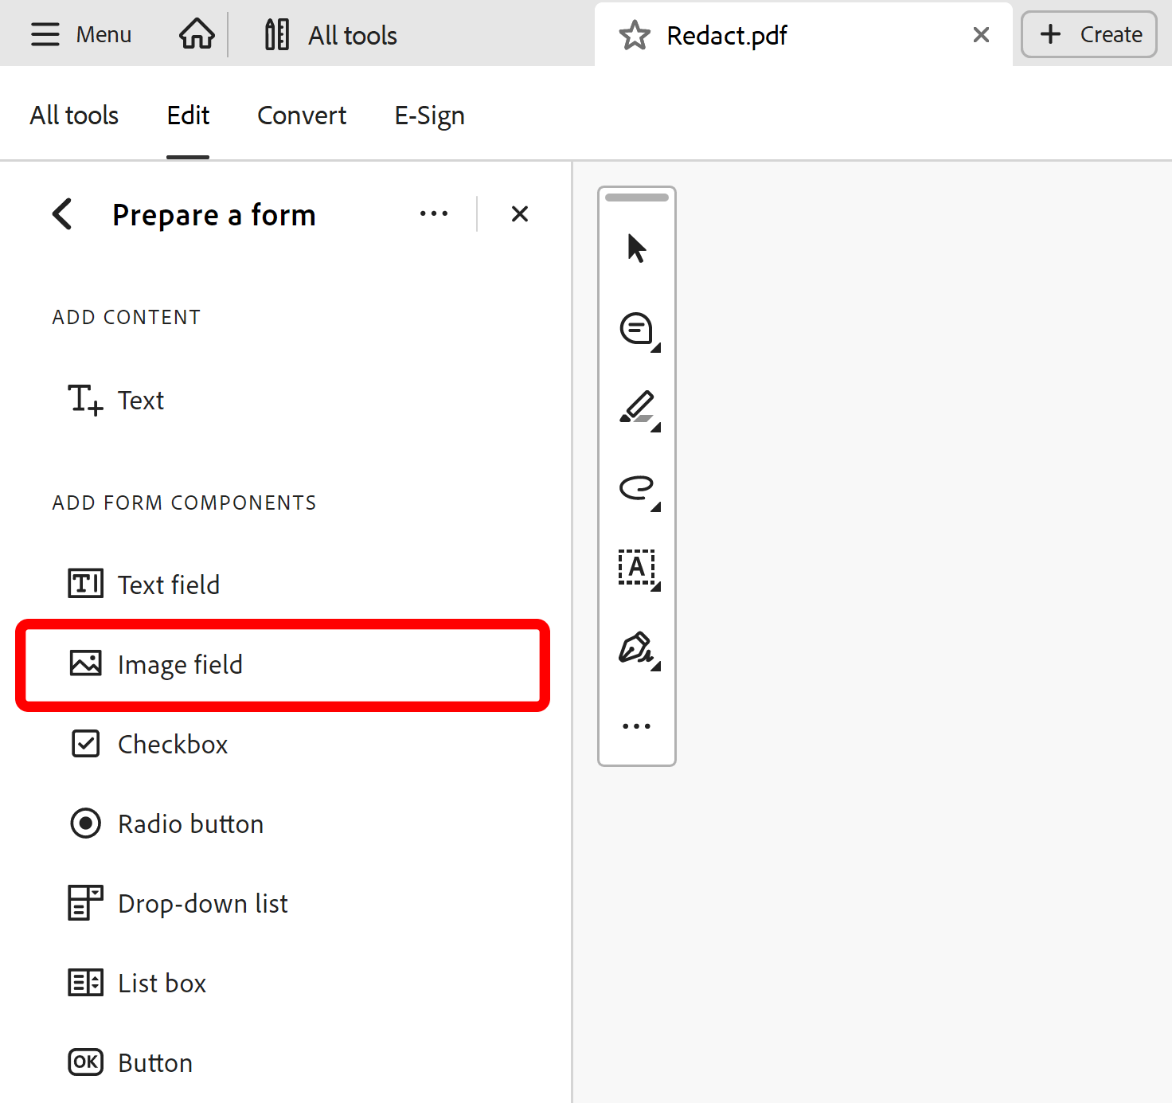Star Redact.pdf as favorite
1172x1103 pixels.
pyautogui.click(x=635, y=35)
